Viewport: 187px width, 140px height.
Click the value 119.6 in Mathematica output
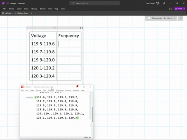41,97
